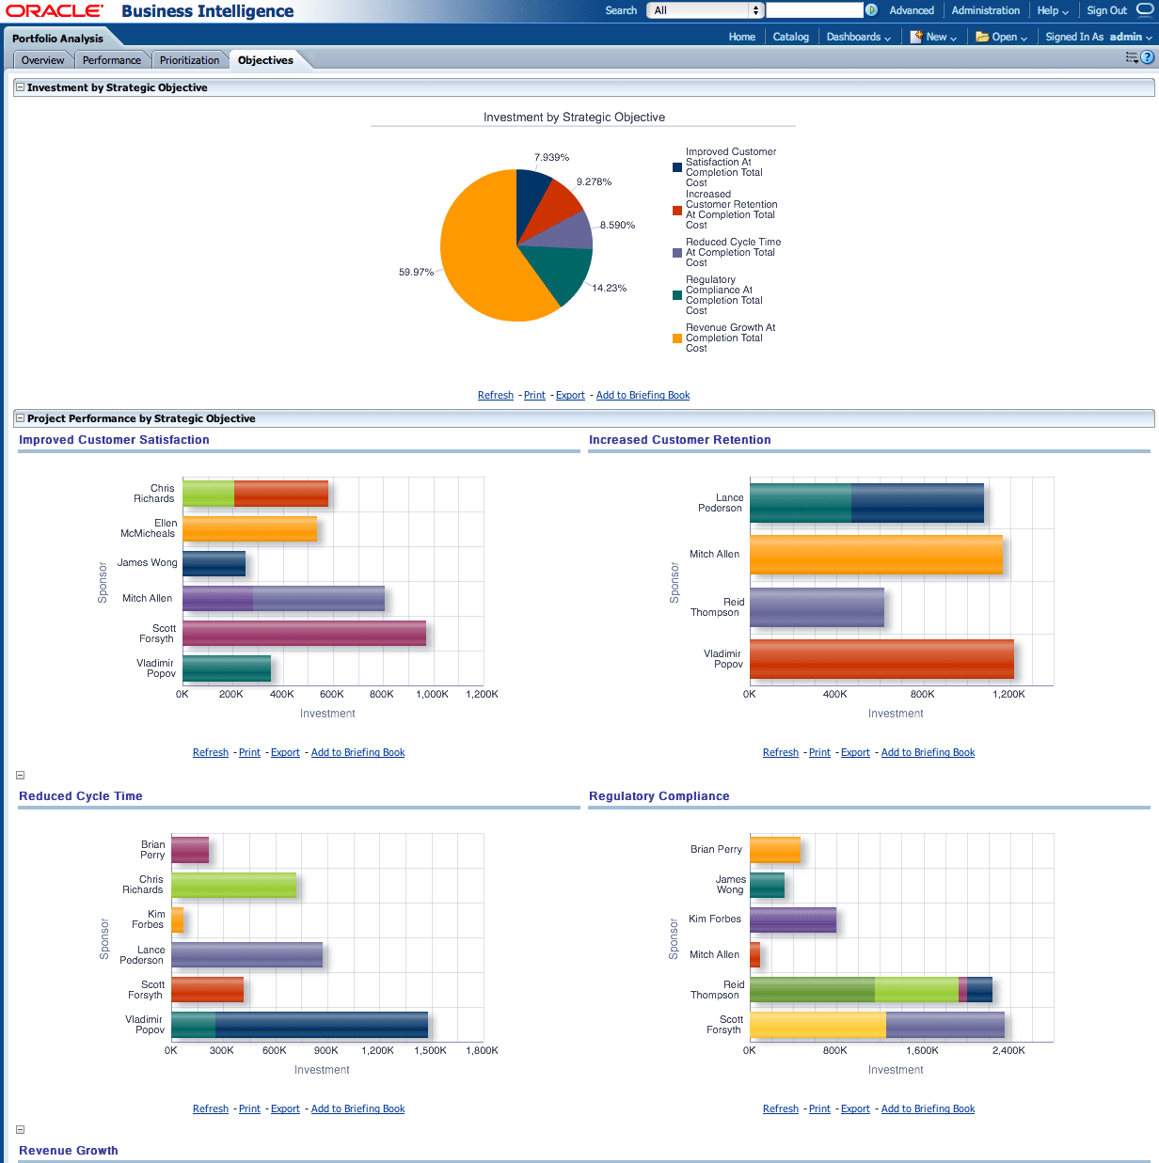Screen dimensions: 1159x1163
Task: Refresh the Reduced Cycle Time chart
Action: 210,1108
